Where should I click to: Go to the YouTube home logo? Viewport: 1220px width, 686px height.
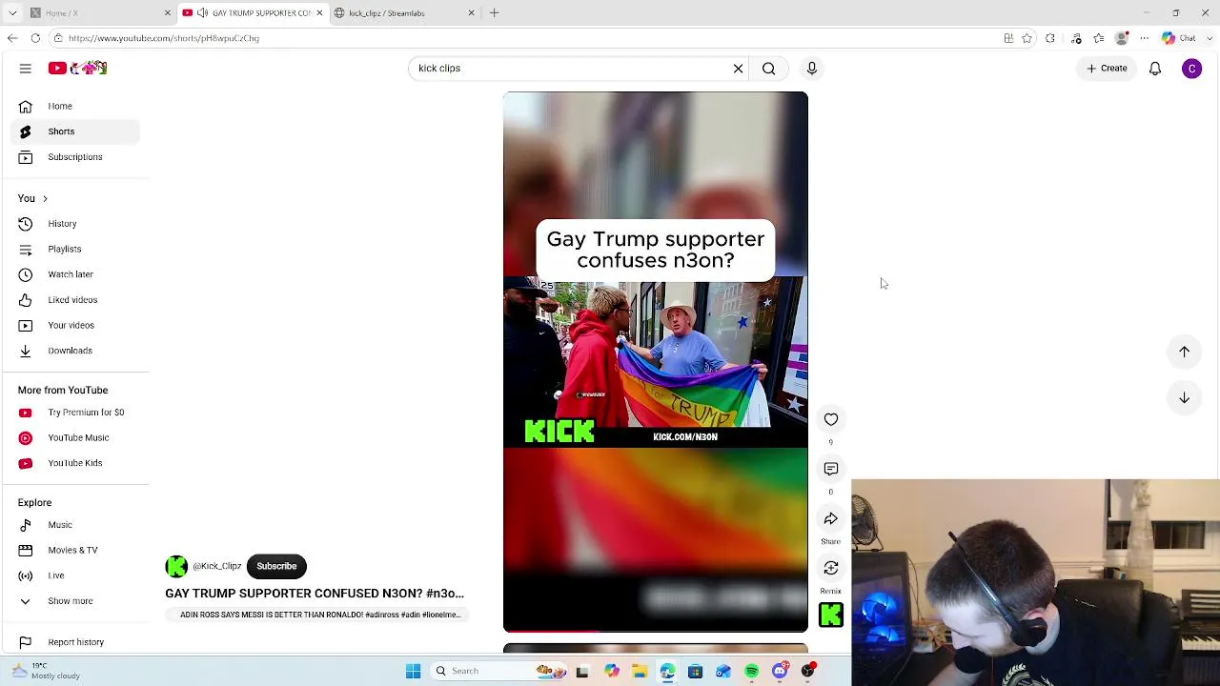click(x=78, y=69)
